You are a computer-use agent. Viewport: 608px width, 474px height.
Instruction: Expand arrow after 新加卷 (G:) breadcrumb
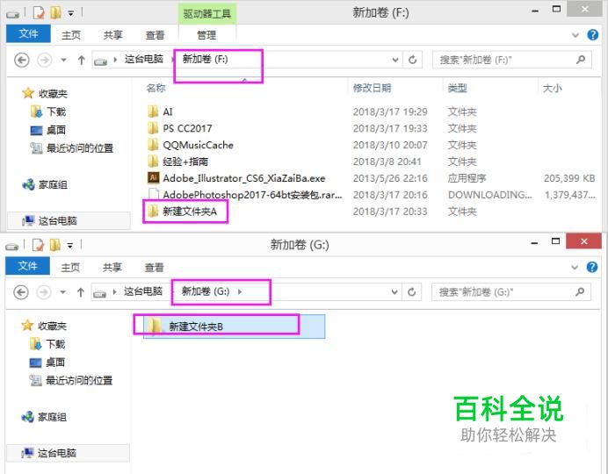coord(240,291)
